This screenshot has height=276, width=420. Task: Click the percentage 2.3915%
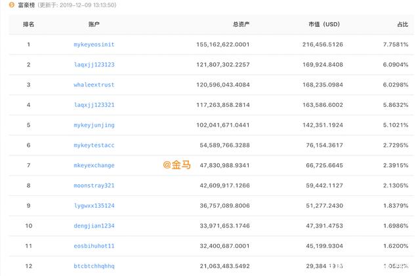coord(396,165)
